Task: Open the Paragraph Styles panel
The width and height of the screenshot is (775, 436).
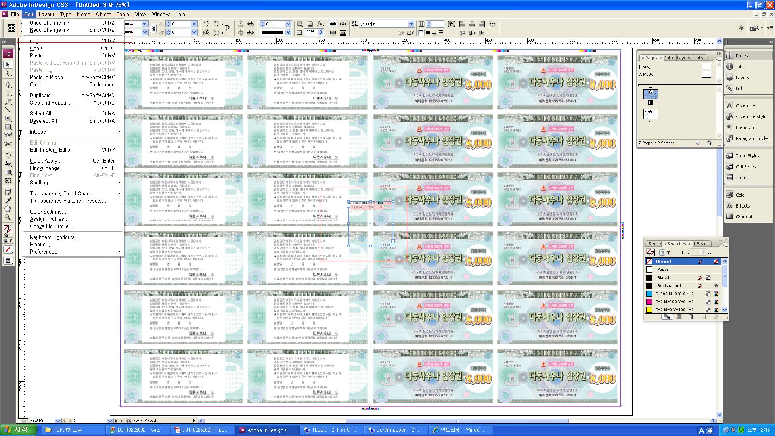Action: click(x=752, y=138)
